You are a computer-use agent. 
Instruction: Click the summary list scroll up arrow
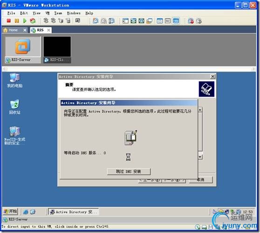tap(200, 110)
